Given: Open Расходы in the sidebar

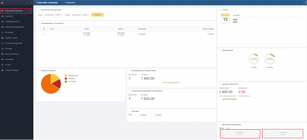Looking at the screenshot, I should tap(8, 49).
